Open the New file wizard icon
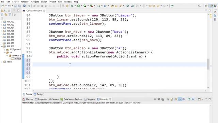This screenshot has height=123, width=218. (x=3, y=6)
